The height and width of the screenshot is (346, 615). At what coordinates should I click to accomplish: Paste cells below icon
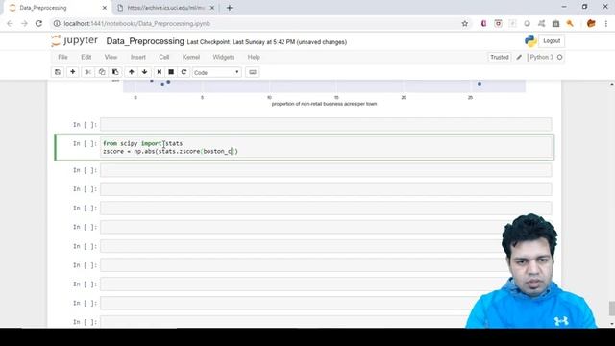(x=115, y=72)
